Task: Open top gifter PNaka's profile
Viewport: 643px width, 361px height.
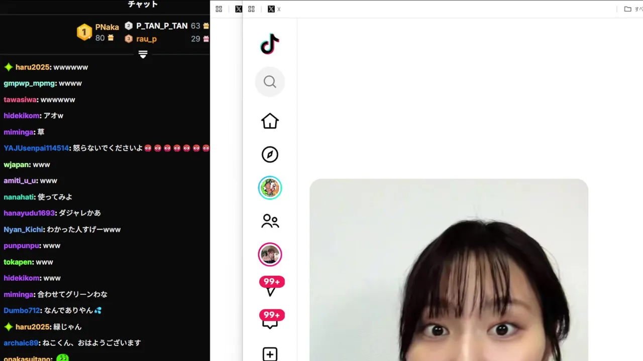Action: [x=107, y=27]
